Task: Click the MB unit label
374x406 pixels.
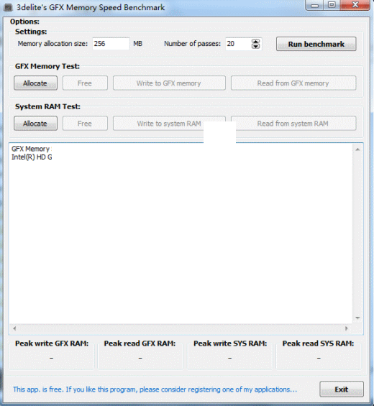Action: (x=137, y=44)
